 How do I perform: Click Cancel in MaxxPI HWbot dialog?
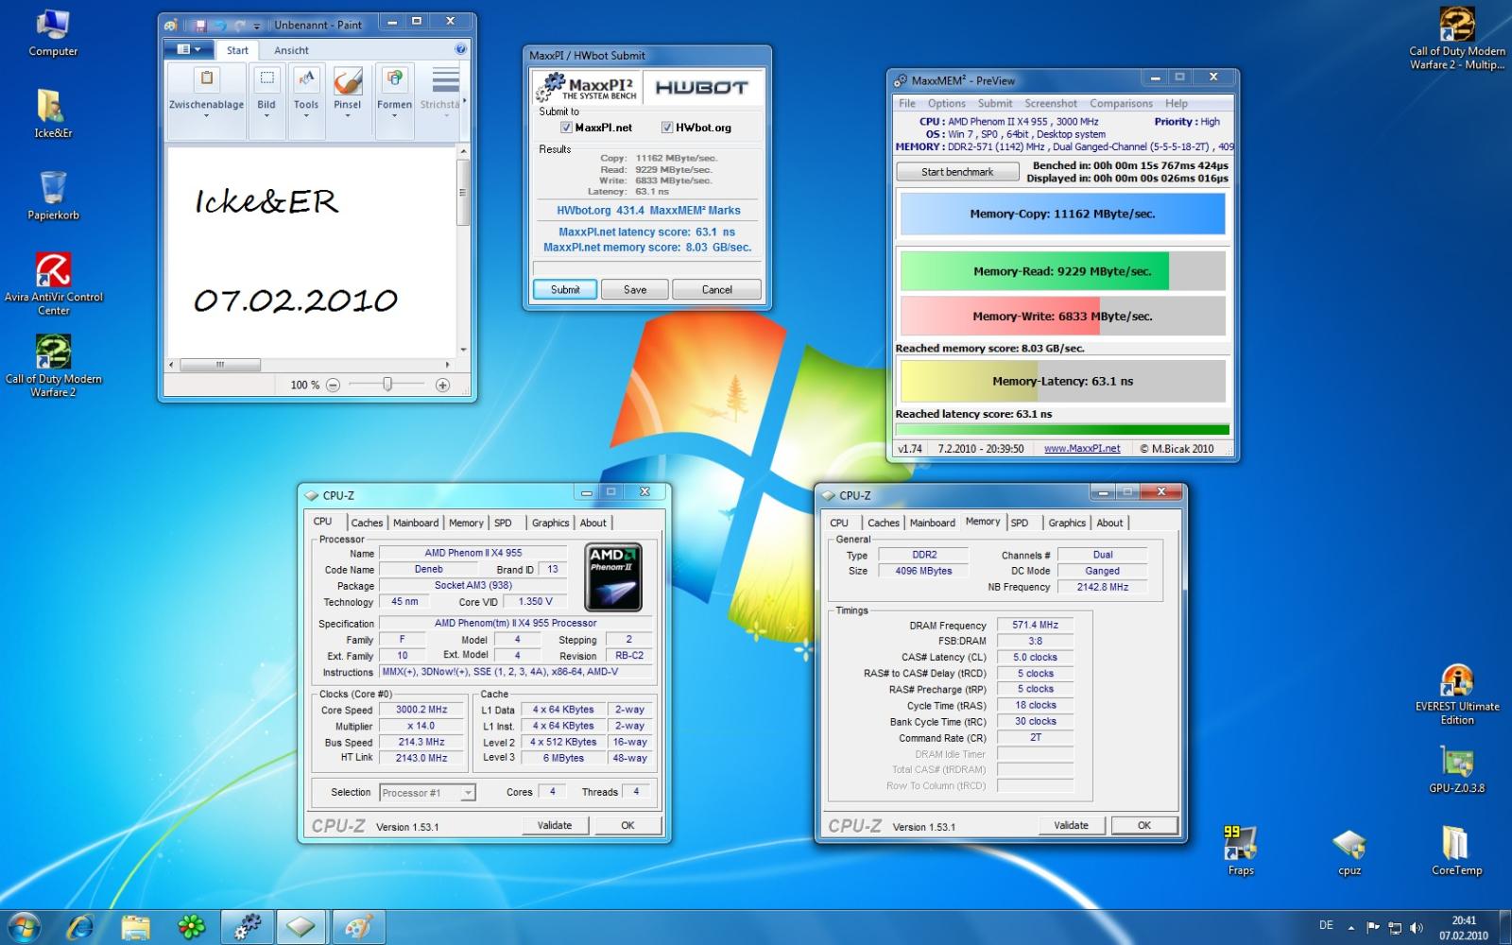(x=716, y=289)
